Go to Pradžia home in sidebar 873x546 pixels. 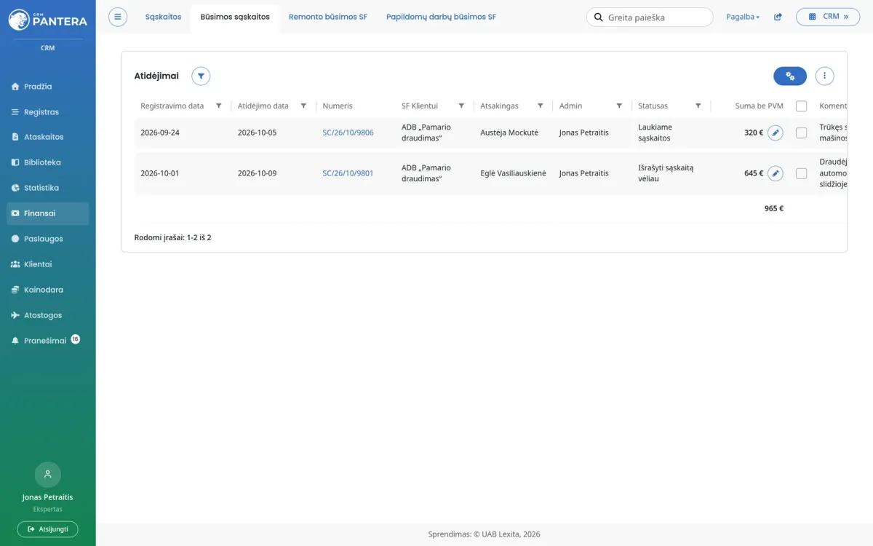tap(48, 87)
